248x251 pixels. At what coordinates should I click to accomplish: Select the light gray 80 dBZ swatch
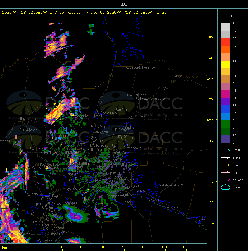pyautogui.click(x=225, y=27)
